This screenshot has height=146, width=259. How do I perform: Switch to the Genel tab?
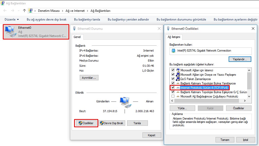point(77,37)
